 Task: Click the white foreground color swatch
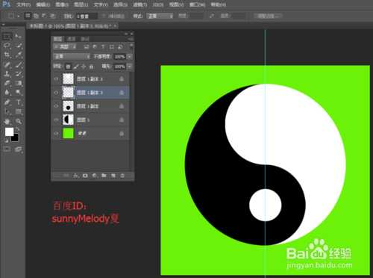[x=9, y=132]
